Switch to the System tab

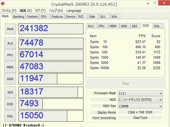pos(32,16)
